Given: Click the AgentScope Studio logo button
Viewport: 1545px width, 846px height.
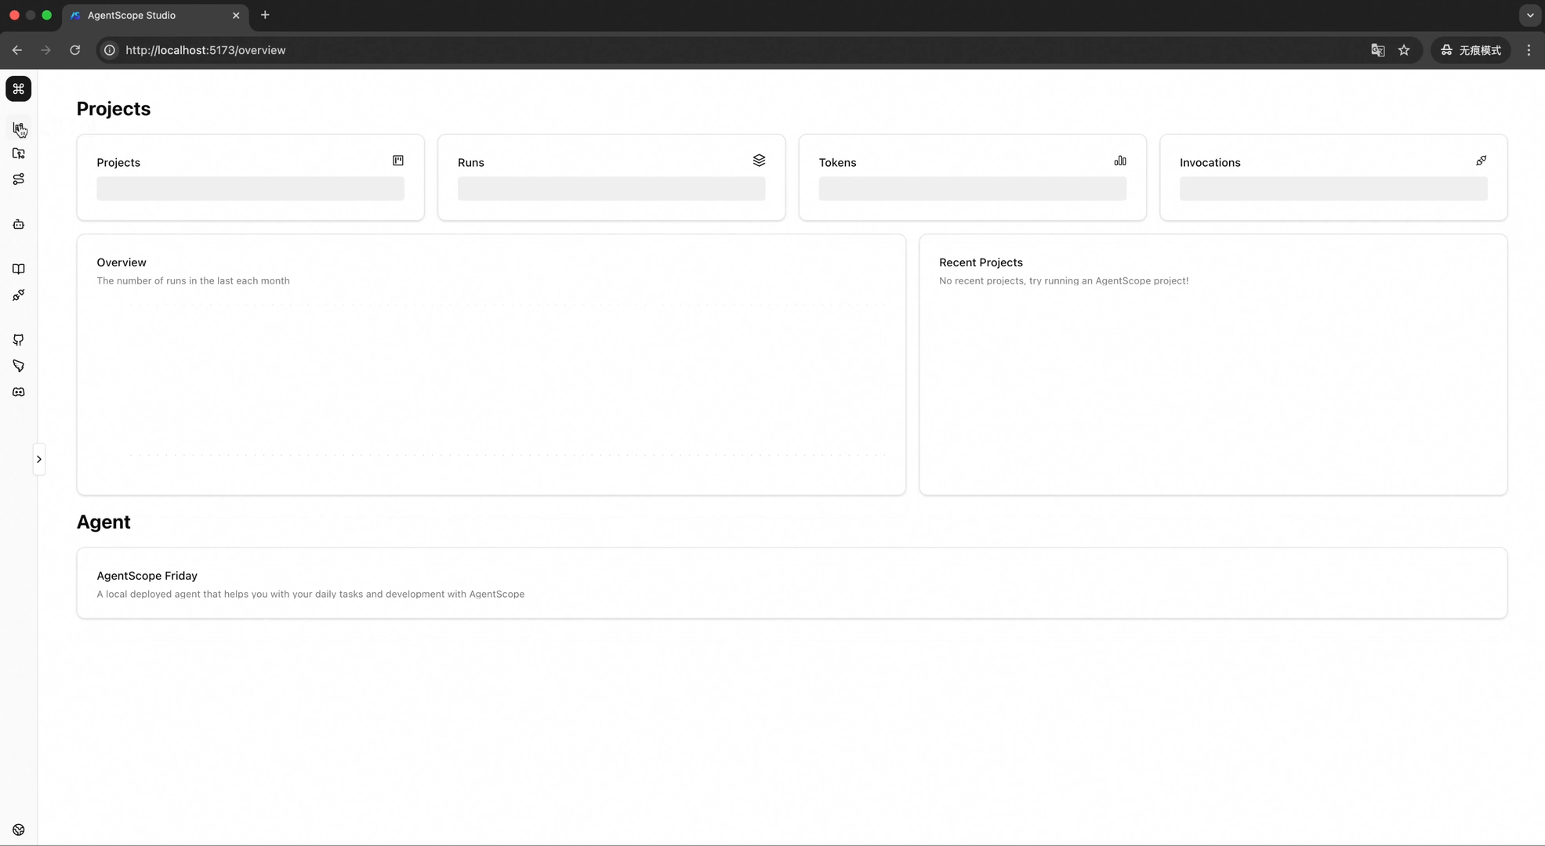Looking at the screenshot, I should tap(18, 89).
